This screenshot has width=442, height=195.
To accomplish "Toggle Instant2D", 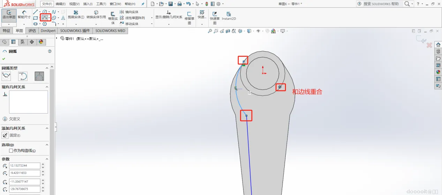I will [229, 16].
